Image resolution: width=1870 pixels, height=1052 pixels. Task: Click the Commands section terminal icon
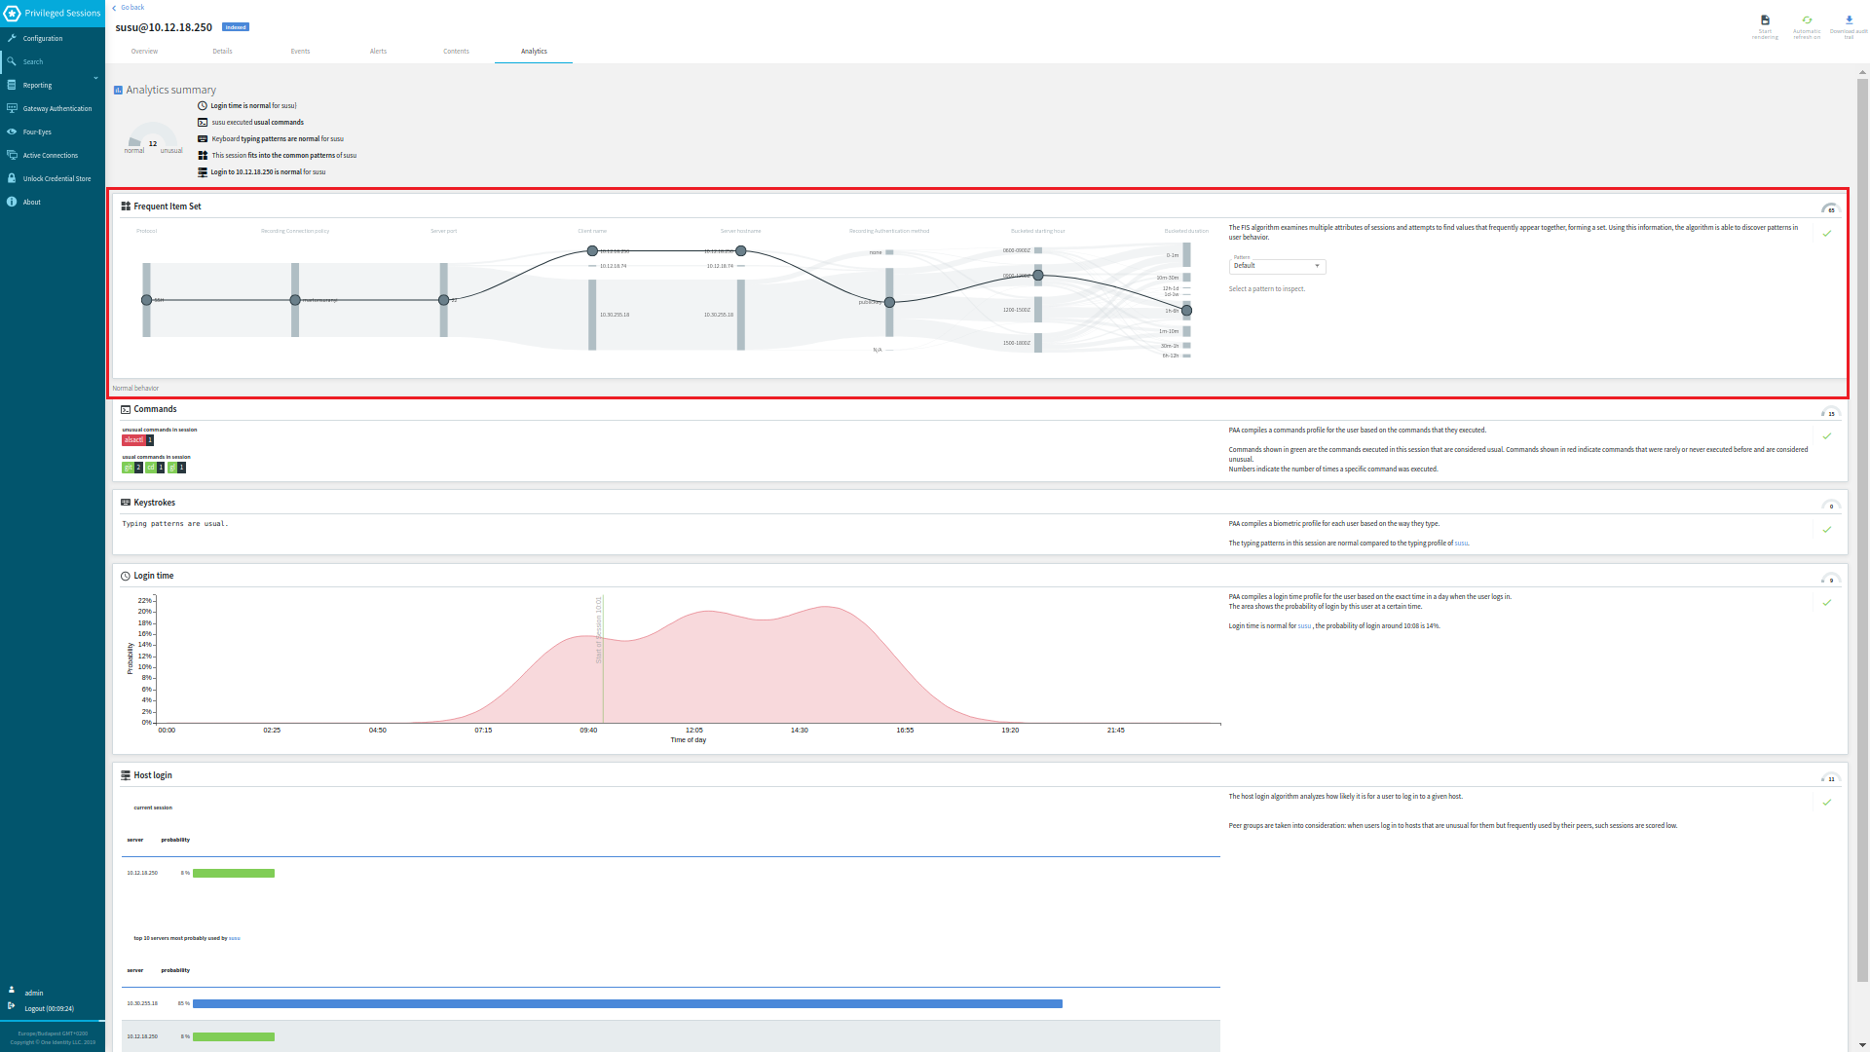click(126, 409)
